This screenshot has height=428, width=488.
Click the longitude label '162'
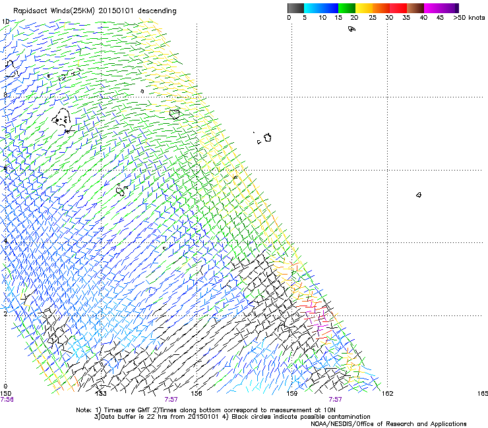[388, 394]
